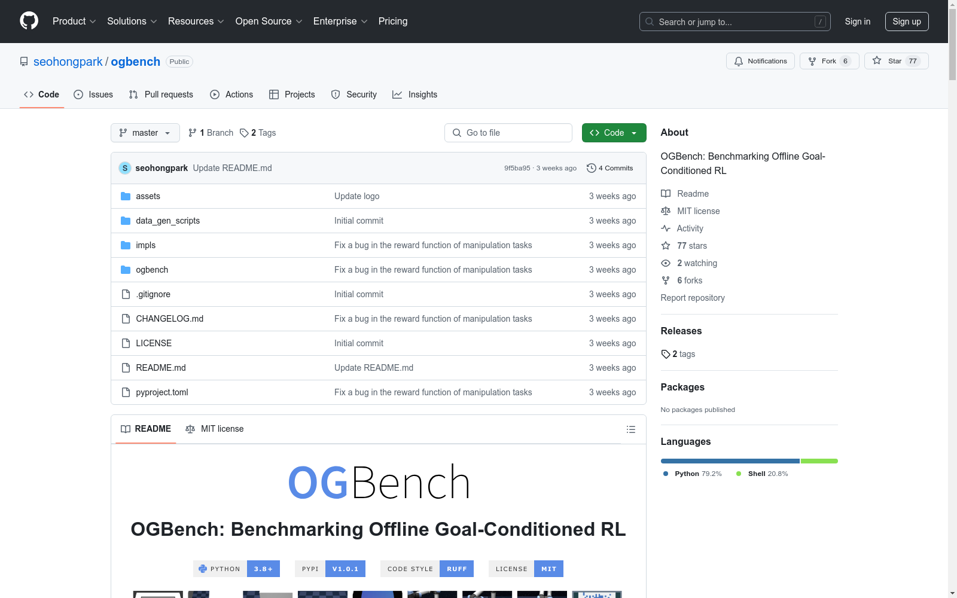Focus the Search or jump to field
The height and width of the screenshot is (598, 957).
click(x=735, y=22)
